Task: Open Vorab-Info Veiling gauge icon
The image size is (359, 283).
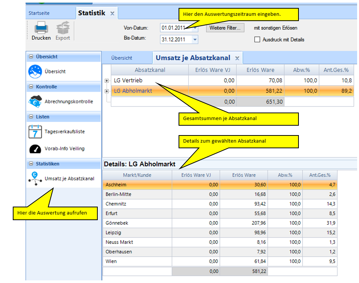Action: click(35, 149)
